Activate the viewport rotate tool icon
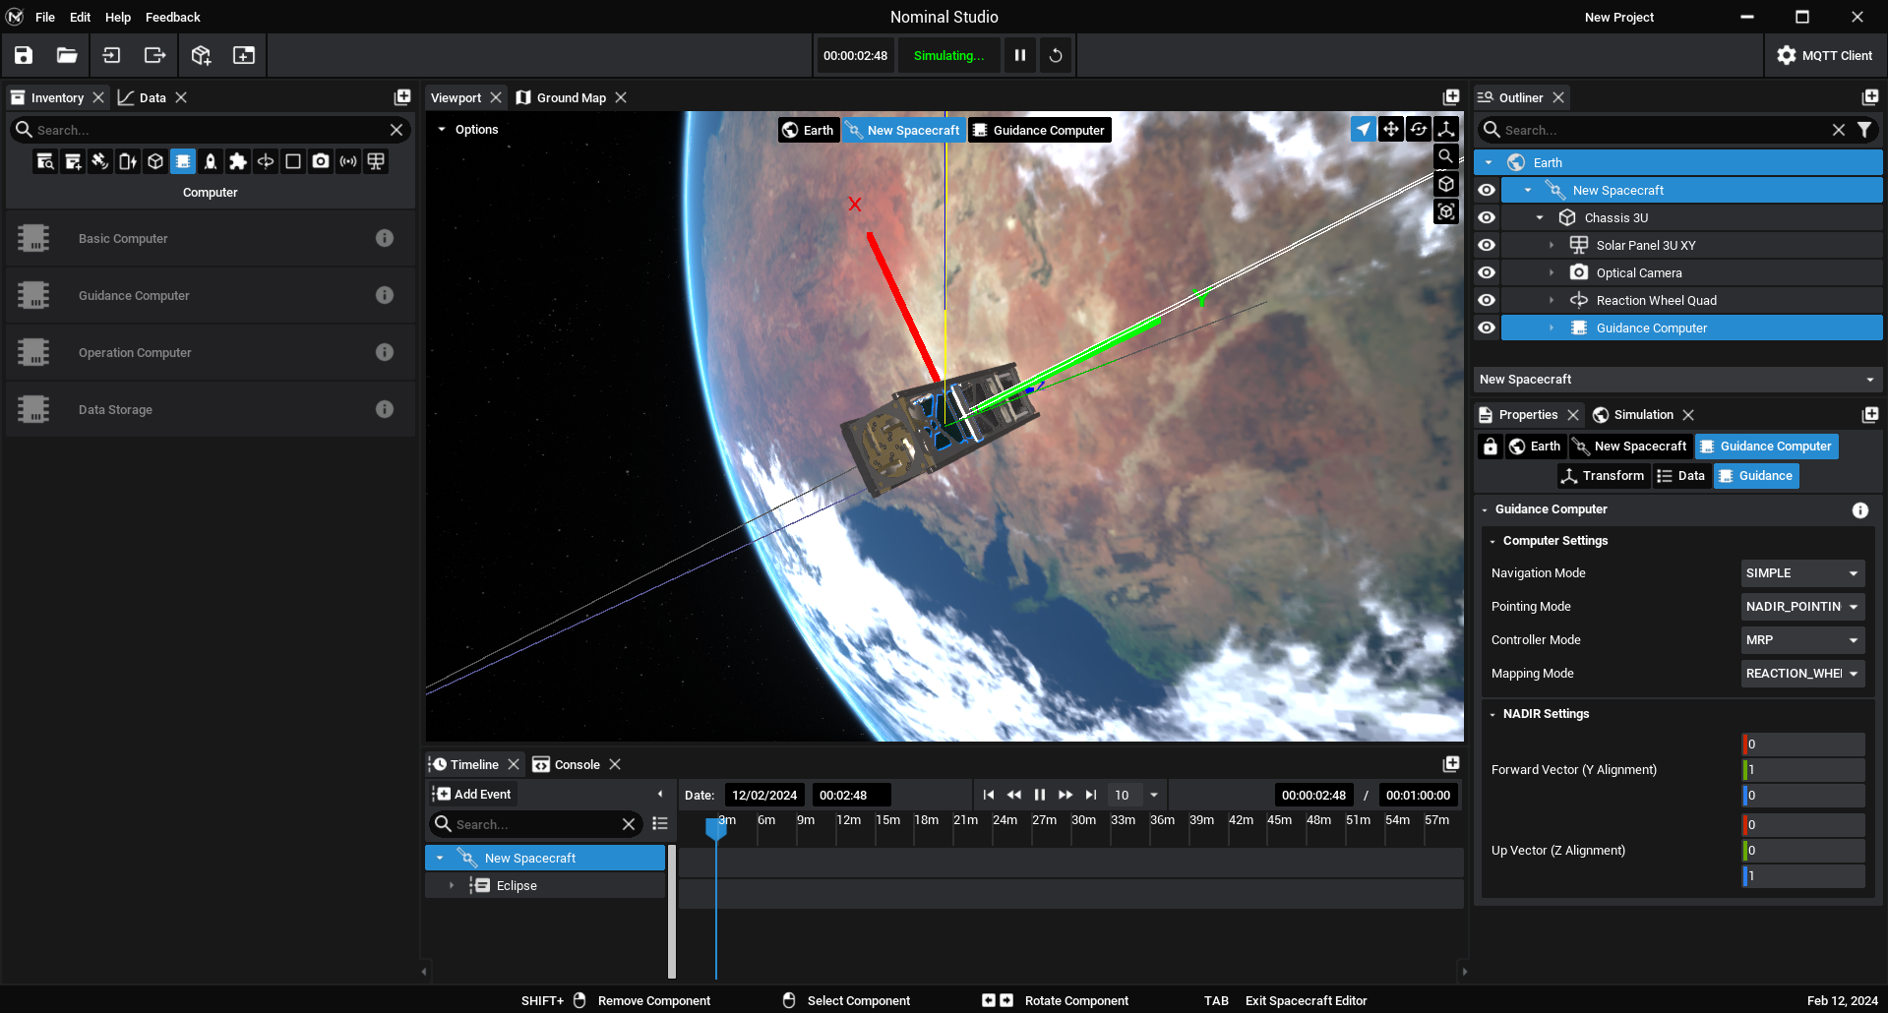The image size is (1888, 1013). 1419,129
